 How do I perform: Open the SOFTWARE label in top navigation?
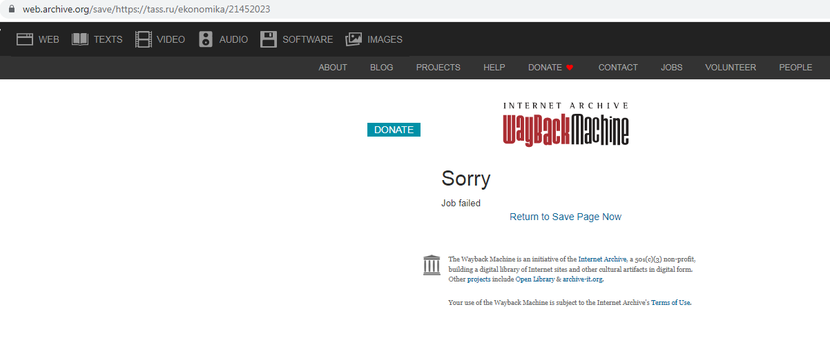tap(308, 39)
